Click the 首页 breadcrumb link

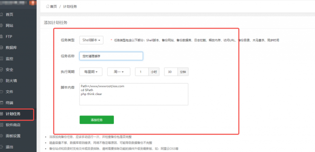tap(53, 7)
